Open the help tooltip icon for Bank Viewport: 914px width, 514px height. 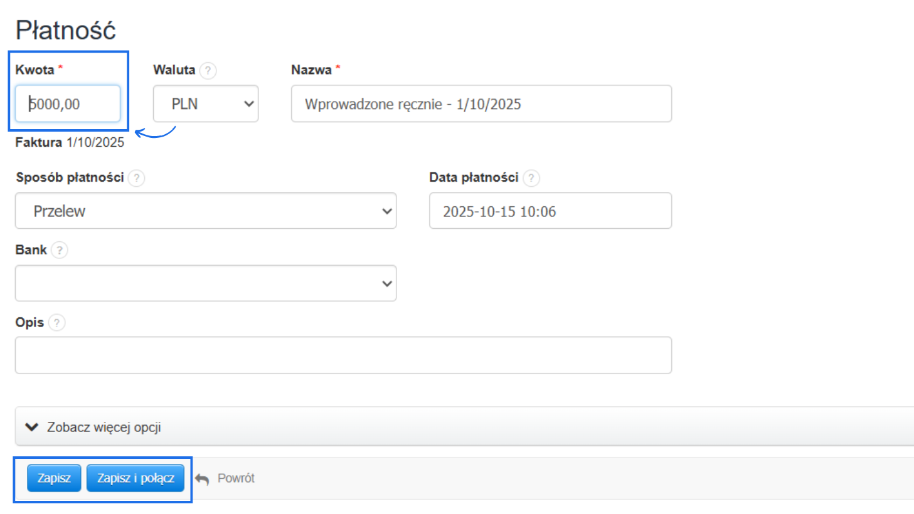59,250
